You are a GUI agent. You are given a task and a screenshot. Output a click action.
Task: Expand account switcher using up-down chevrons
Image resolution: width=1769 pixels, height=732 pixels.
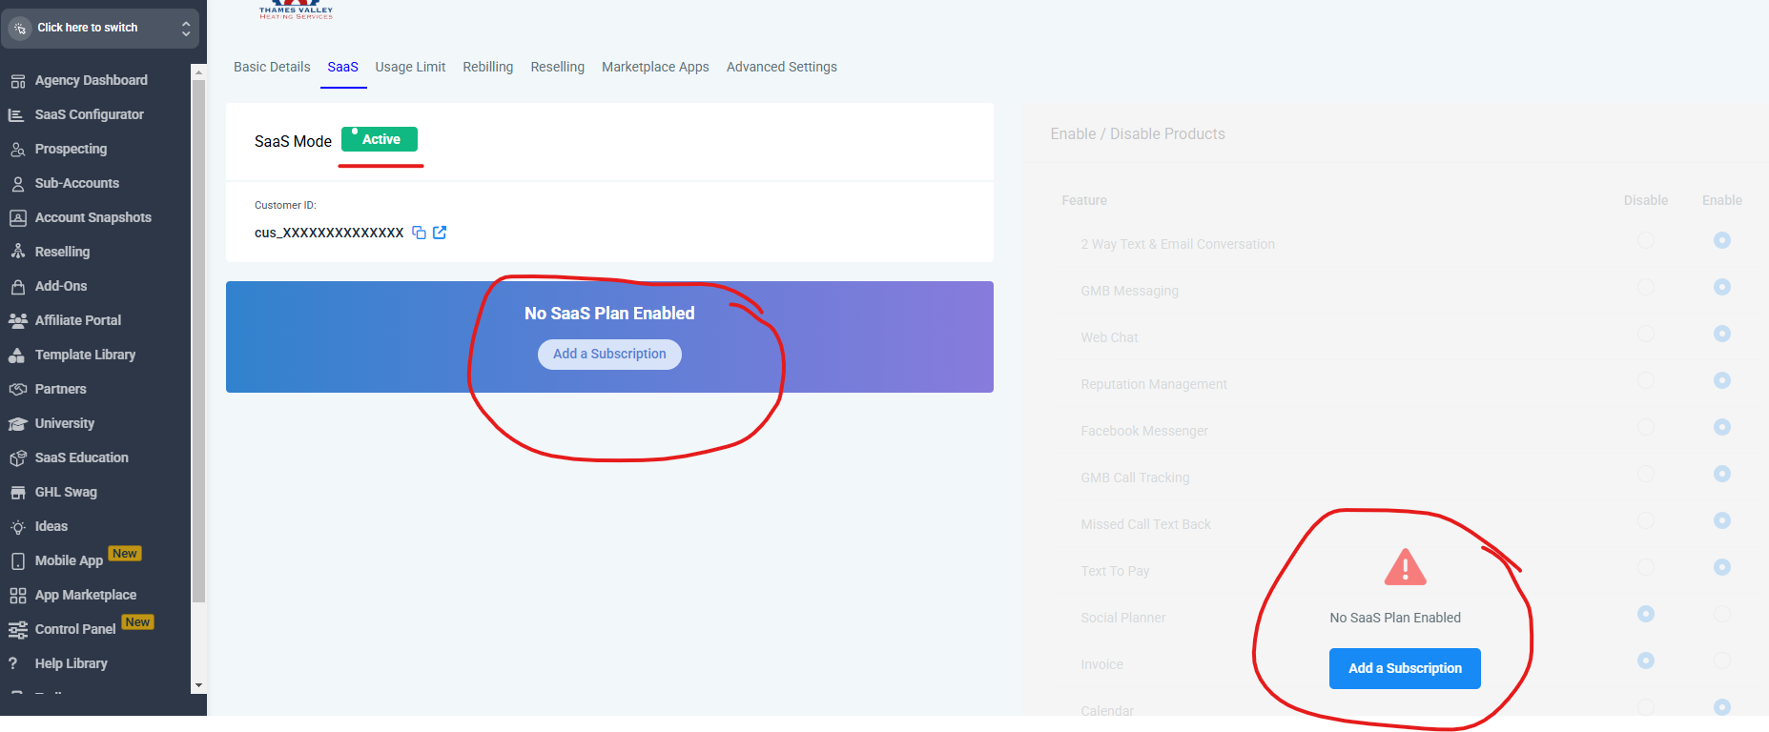pyautogui.click(x=186, y=29)
